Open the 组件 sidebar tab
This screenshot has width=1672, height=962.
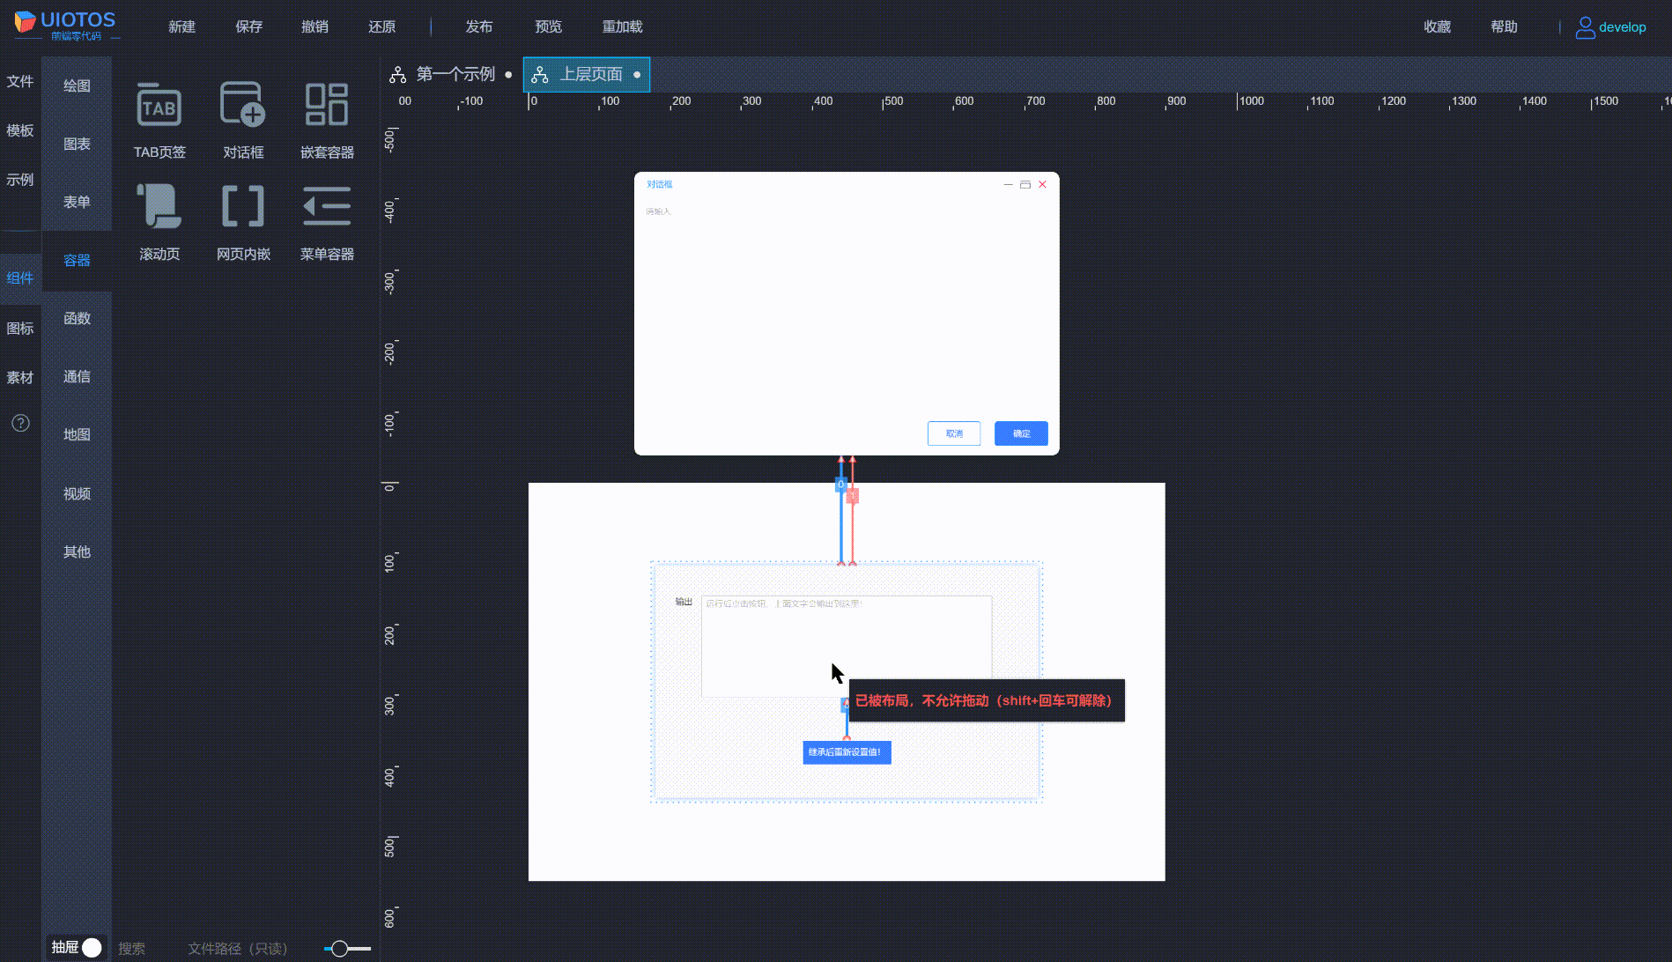[x=20, y=278]
